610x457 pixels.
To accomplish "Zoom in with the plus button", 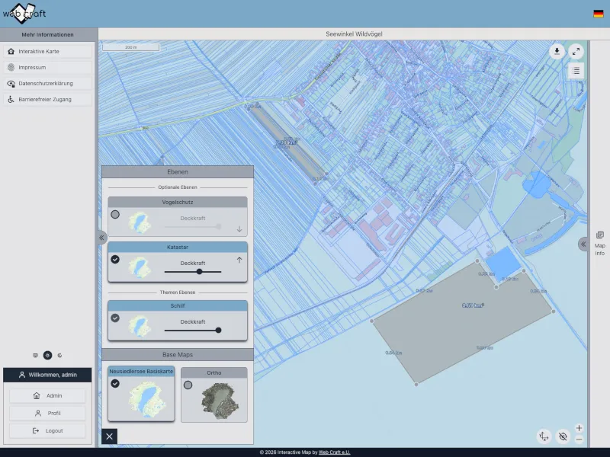I will point(579,428).
